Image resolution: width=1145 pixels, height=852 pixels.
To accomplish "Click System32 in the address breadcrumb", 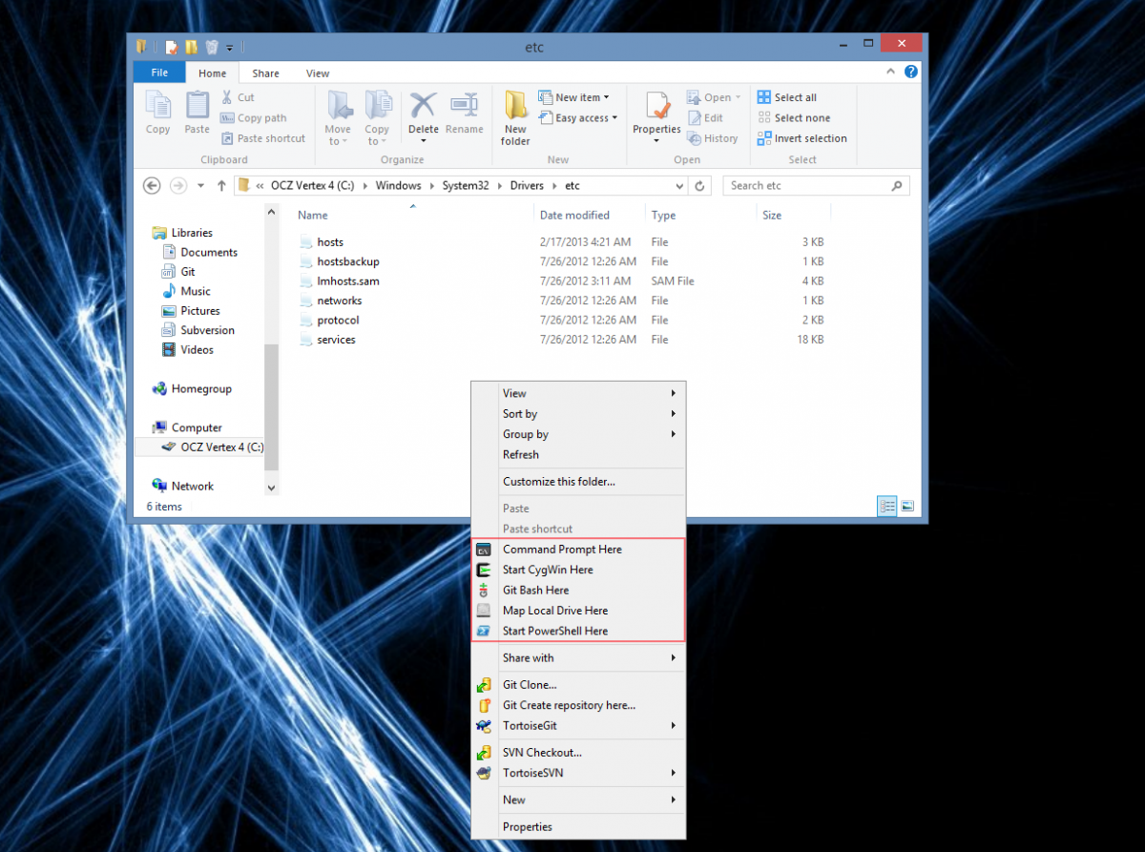I will (466, 186).
